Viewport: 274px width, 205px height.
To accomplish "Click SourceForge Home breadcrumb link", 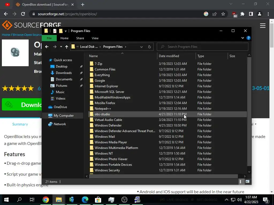I will [6, 35].
